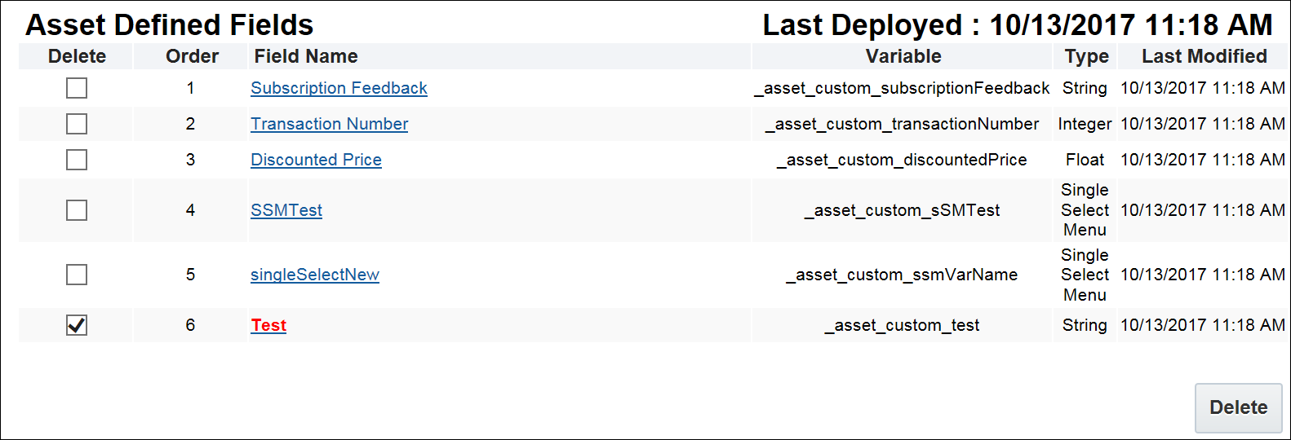Tick the delete checkbox for Transaction Number

pyautogui.click(x=77, y=124)
